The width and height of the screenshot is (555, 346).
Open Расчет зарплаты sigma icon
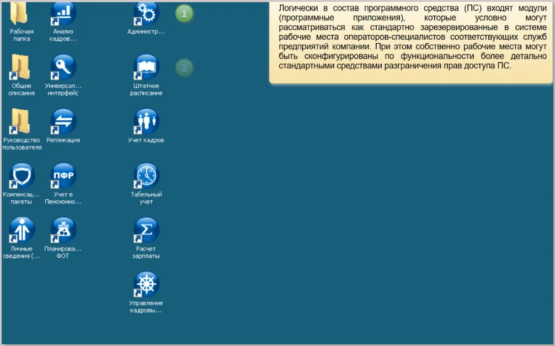[146, 230]
